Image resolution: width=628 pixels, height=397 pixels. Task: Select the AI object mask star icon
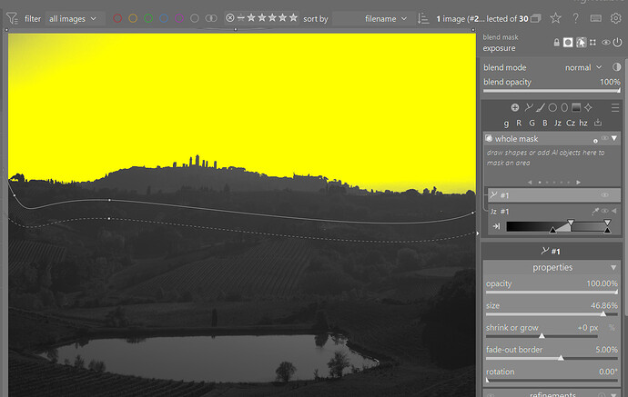tap(588, 107)
